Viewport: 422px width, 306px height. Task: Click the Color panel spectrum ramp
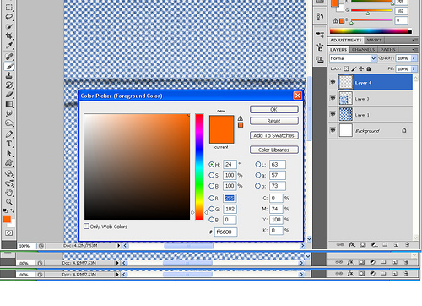tap(371, 31)
